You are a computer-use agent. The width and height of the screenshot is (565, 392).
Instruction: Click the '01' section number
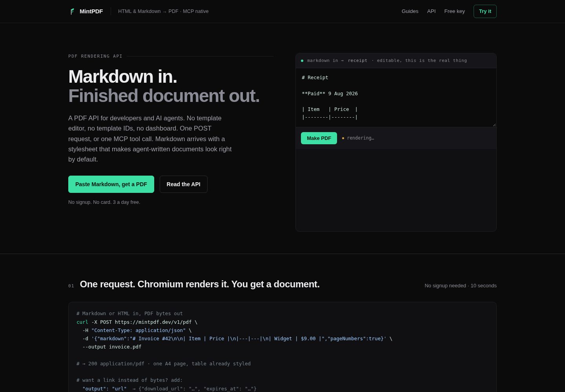[x=71, y=286]
